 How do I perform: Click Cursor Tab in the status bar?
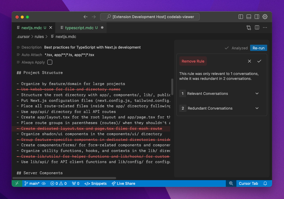[x=248, y=183]
